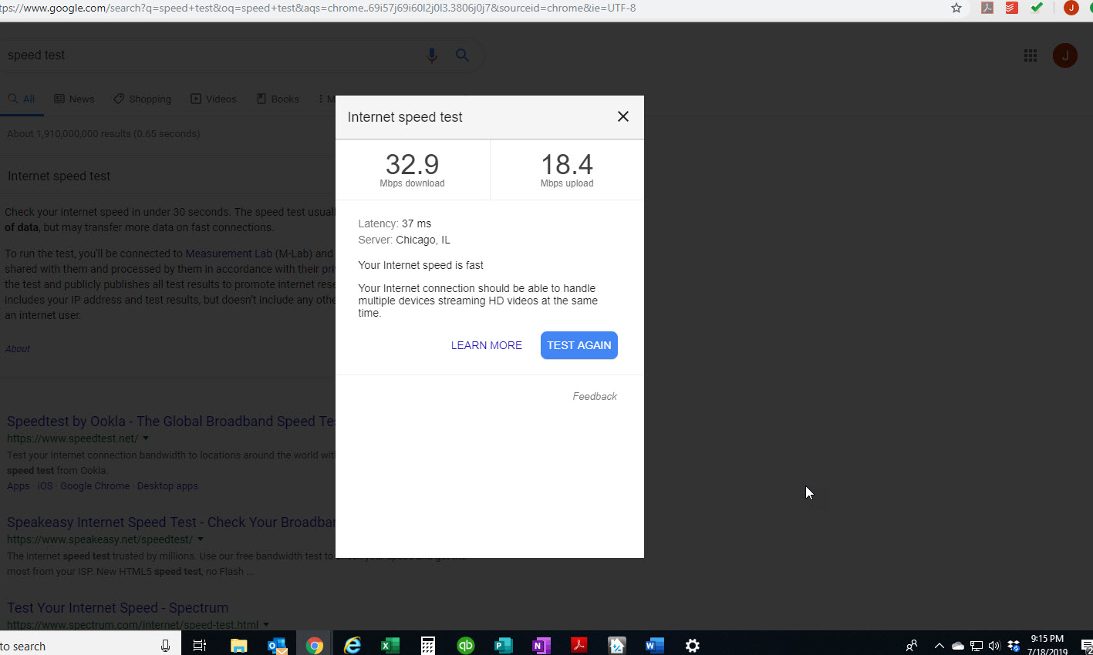Click the blue magnifier search button
Image resolution: width=1093 pixels, height=655 pixels.
[x=462, y=55]
